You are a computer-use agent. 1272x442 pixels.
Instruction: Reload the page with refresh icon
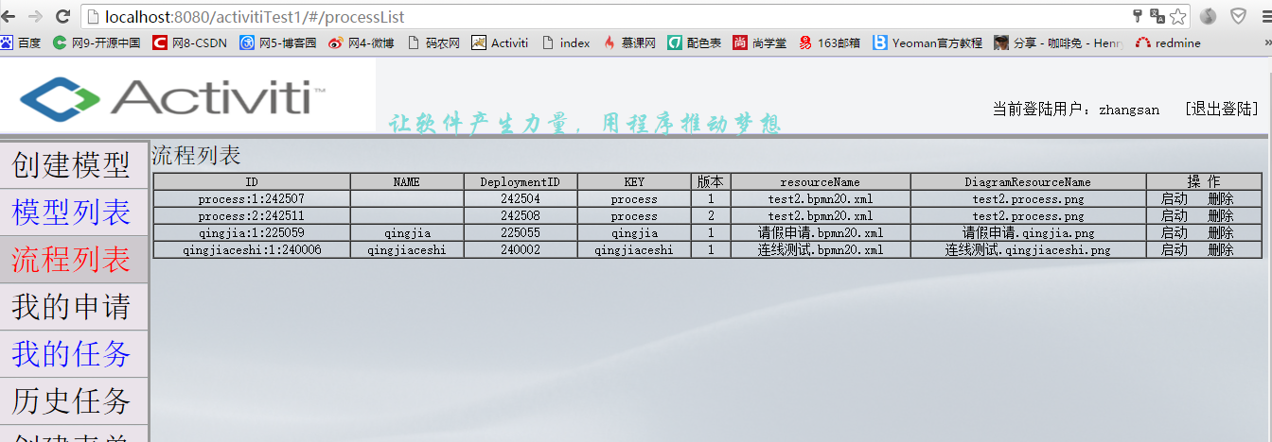(63, 16)
